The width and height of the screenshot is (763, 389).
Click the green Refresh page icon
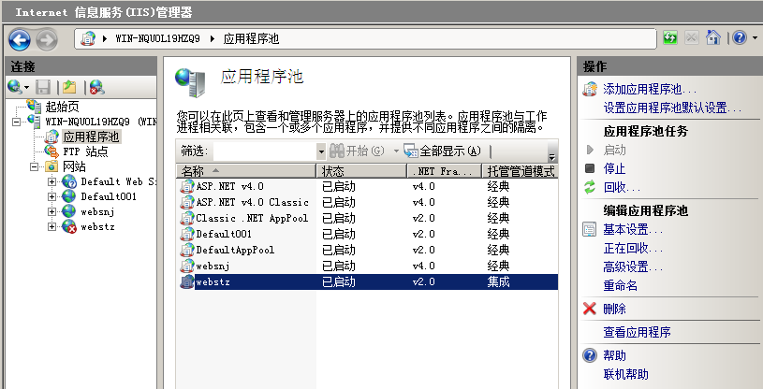[x=670, y=38]
